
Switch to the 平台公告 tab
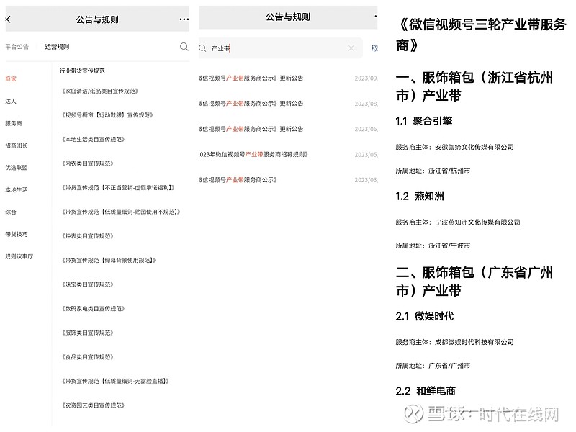pos(17,47)
